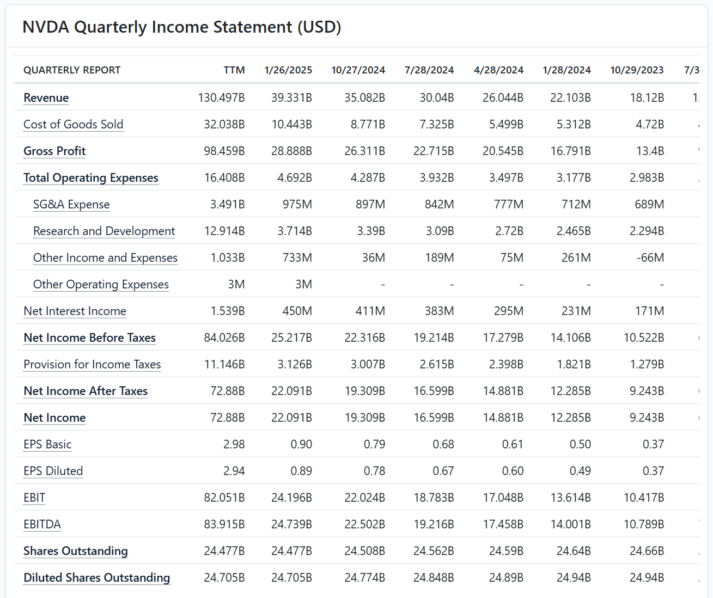The image size is (713, 598).
Task: Click net interest income cell 450M
Action: click(297, 311)
